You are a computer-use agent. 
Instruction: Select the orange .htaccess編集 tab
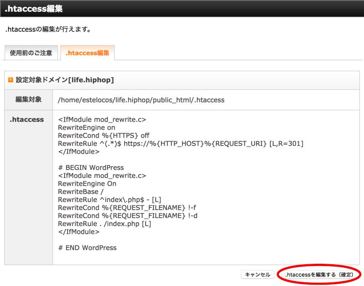tap(87, 53)
